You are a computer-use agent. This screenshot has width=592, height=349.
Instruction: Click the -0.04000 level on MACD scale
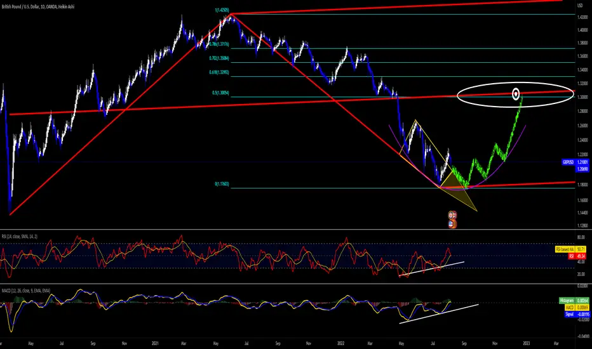tap(582, 336)
